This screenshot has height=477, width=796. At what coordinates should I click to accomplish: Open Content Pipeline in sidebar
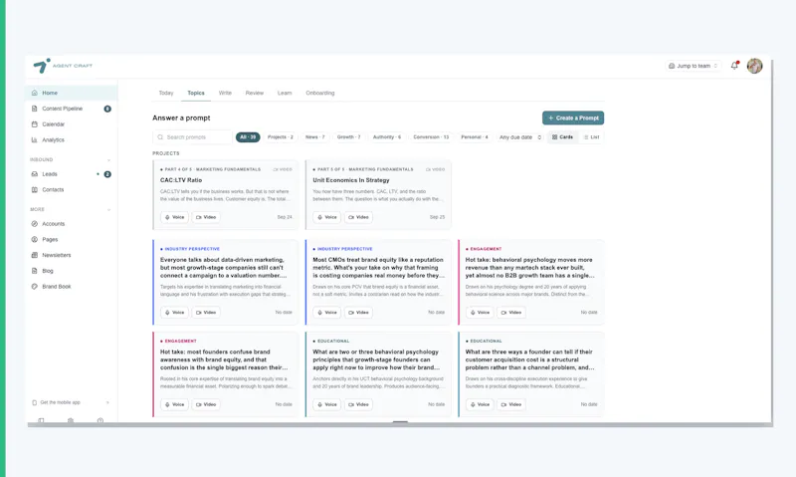click(71, 109)
